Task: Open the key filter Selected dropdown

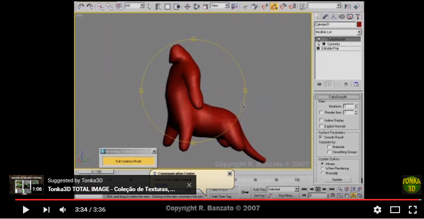Action: (x=283, y=189)
